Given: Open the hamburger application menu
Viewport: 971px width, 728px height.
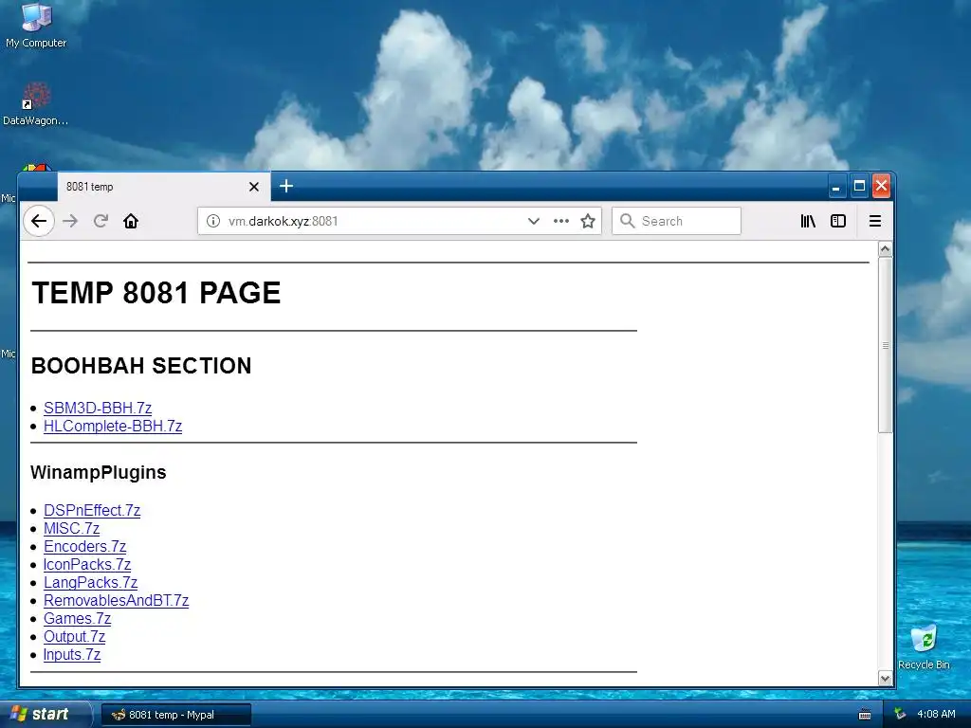Looking at the screenshot, I should click(875, 221).
